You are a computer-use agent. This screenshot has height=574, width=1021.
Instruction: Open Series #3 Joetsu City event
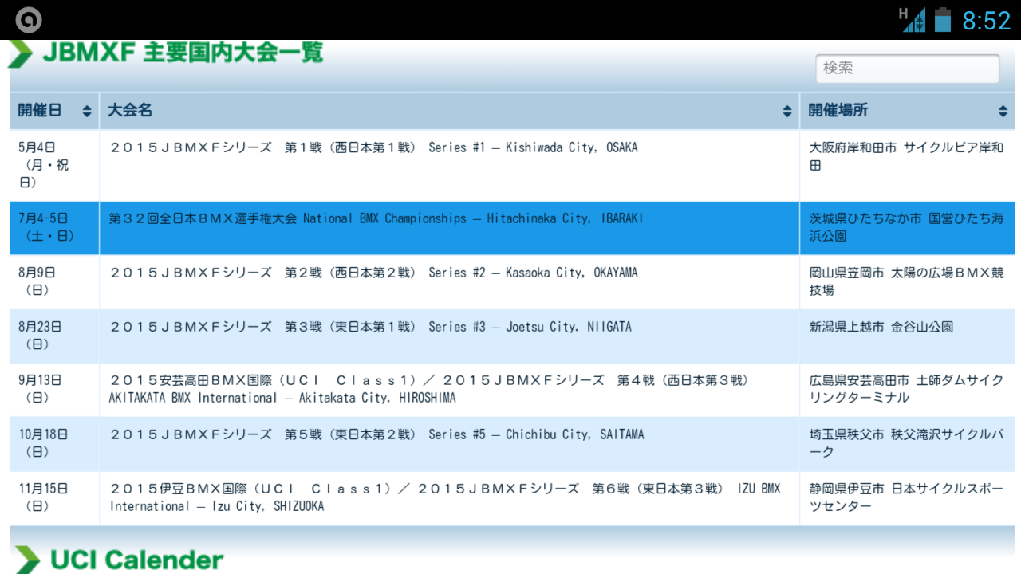point(370,327)
